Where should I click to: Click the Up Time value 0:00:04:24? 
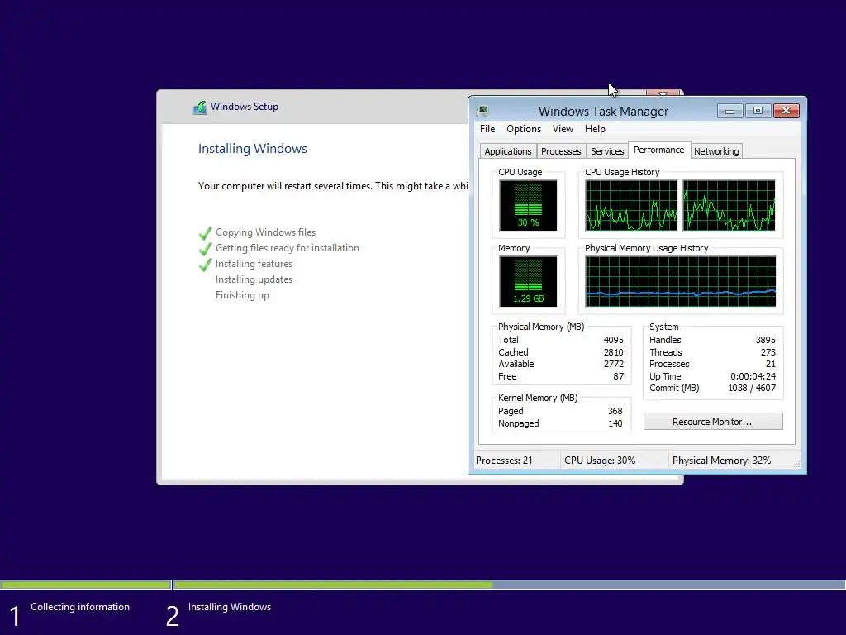[753, 376]
